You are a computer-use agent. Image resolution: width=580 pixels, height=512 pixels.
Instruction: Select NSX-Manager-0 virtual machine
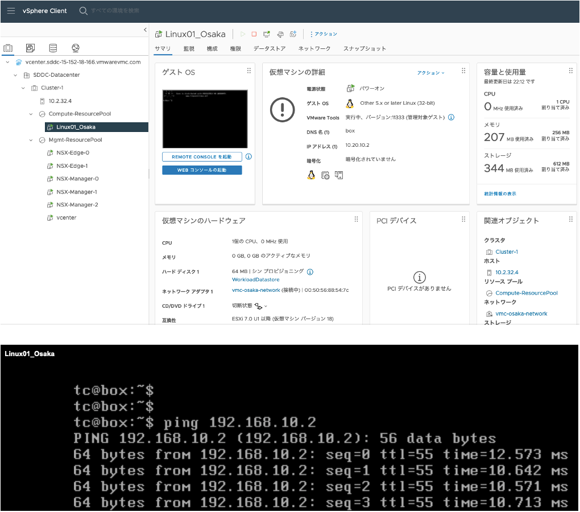click(x=77, y=179)
